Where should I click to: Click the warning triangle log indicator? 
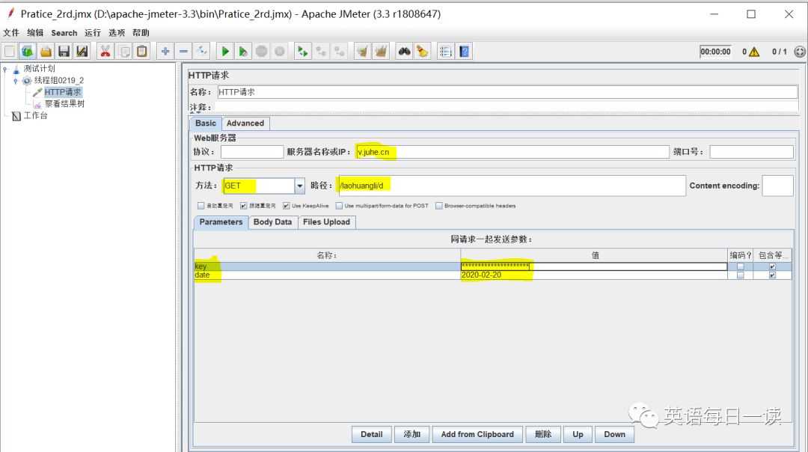point(754,52)
